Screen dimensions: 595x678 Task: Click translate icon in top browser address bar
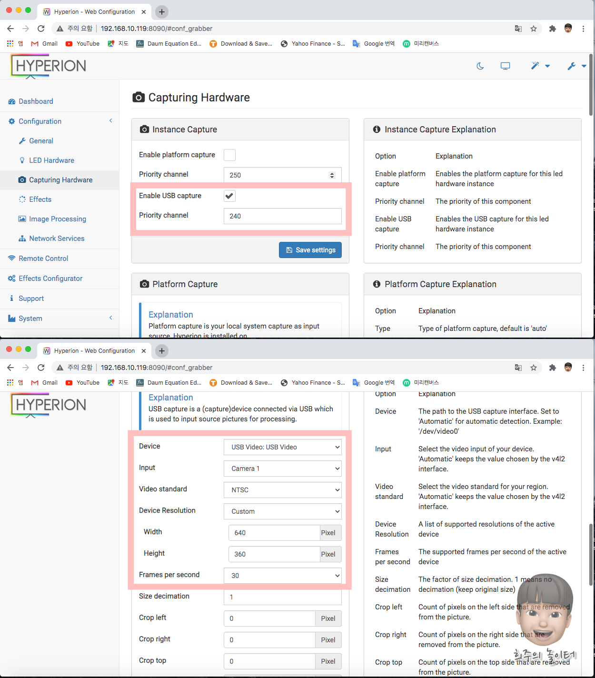tap(518, 29)
